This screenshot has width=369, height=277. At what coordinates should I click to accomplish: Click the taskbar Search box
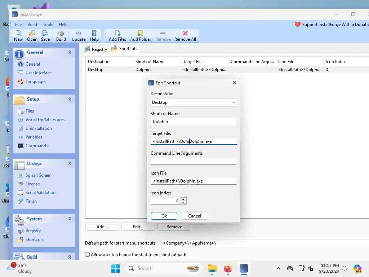(164, 268)
